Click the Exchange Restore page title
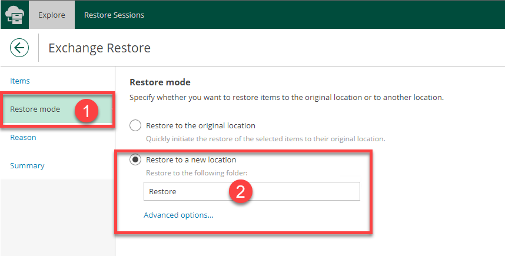 click(x=99, y=48)
